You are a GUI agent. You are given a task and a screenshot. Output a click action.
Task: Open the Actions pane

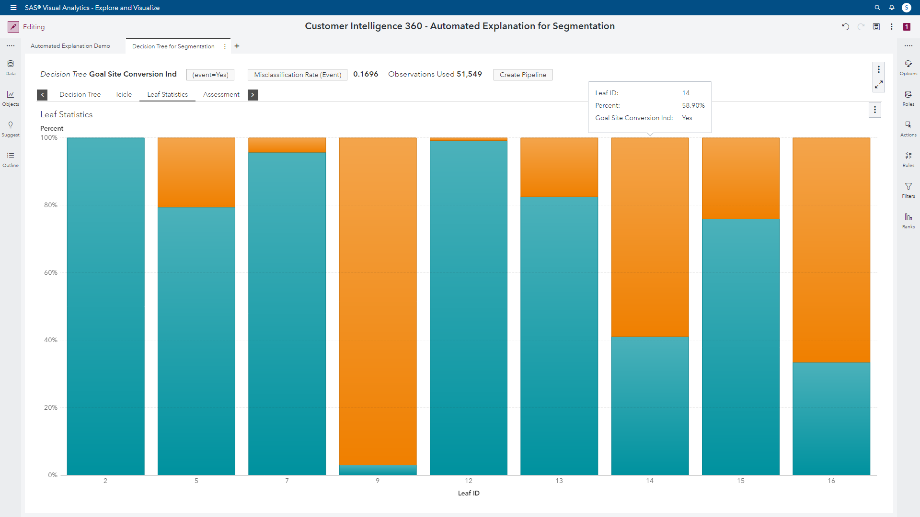(x=908, y=129)
